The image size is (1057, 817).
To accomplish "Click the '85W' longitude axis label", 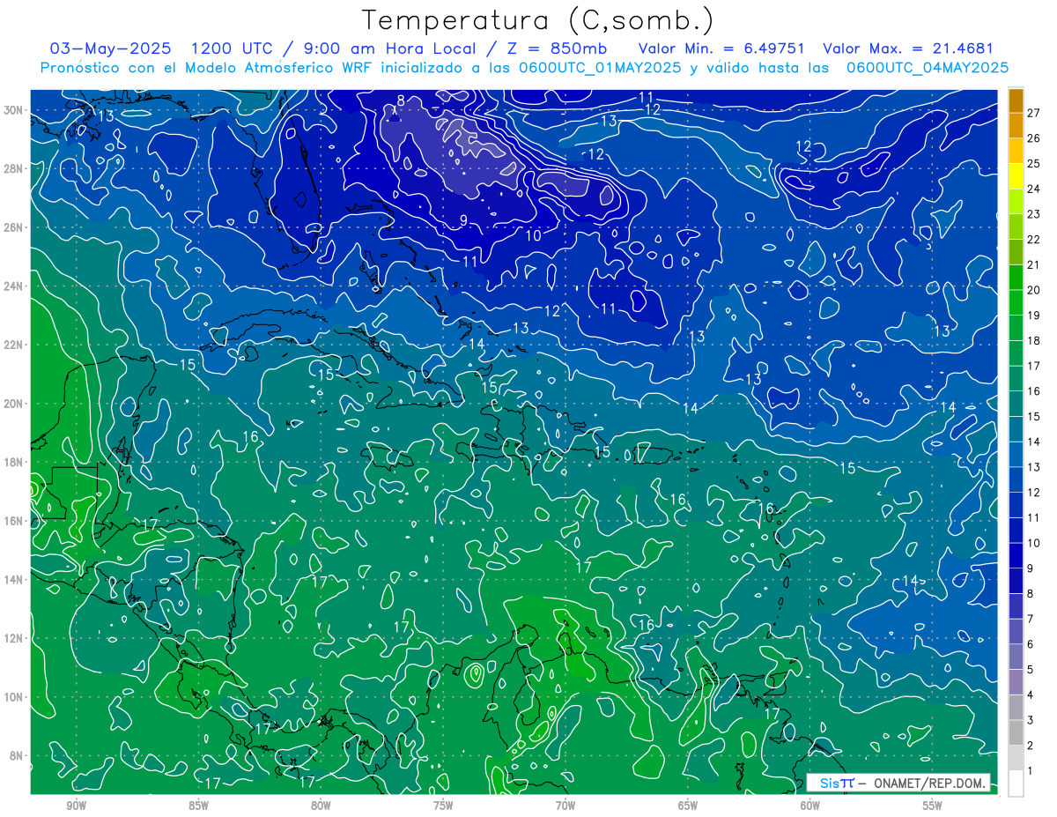I will pos(199,806).
